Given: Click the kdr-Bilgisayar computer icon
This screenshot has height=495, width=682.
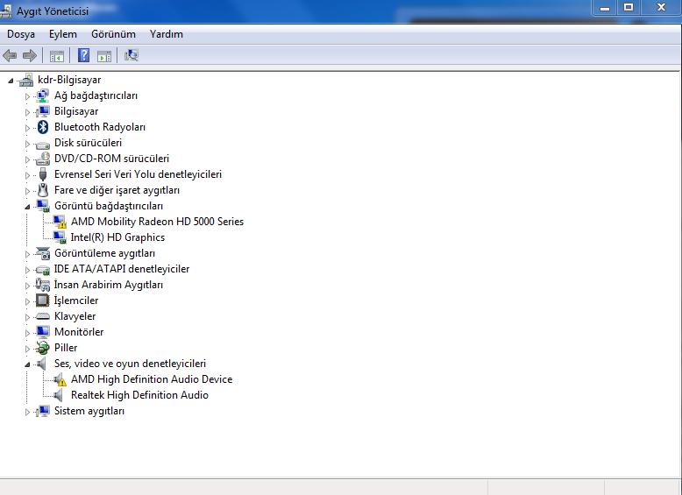Looking at the screenshot, I should [26, 80].
